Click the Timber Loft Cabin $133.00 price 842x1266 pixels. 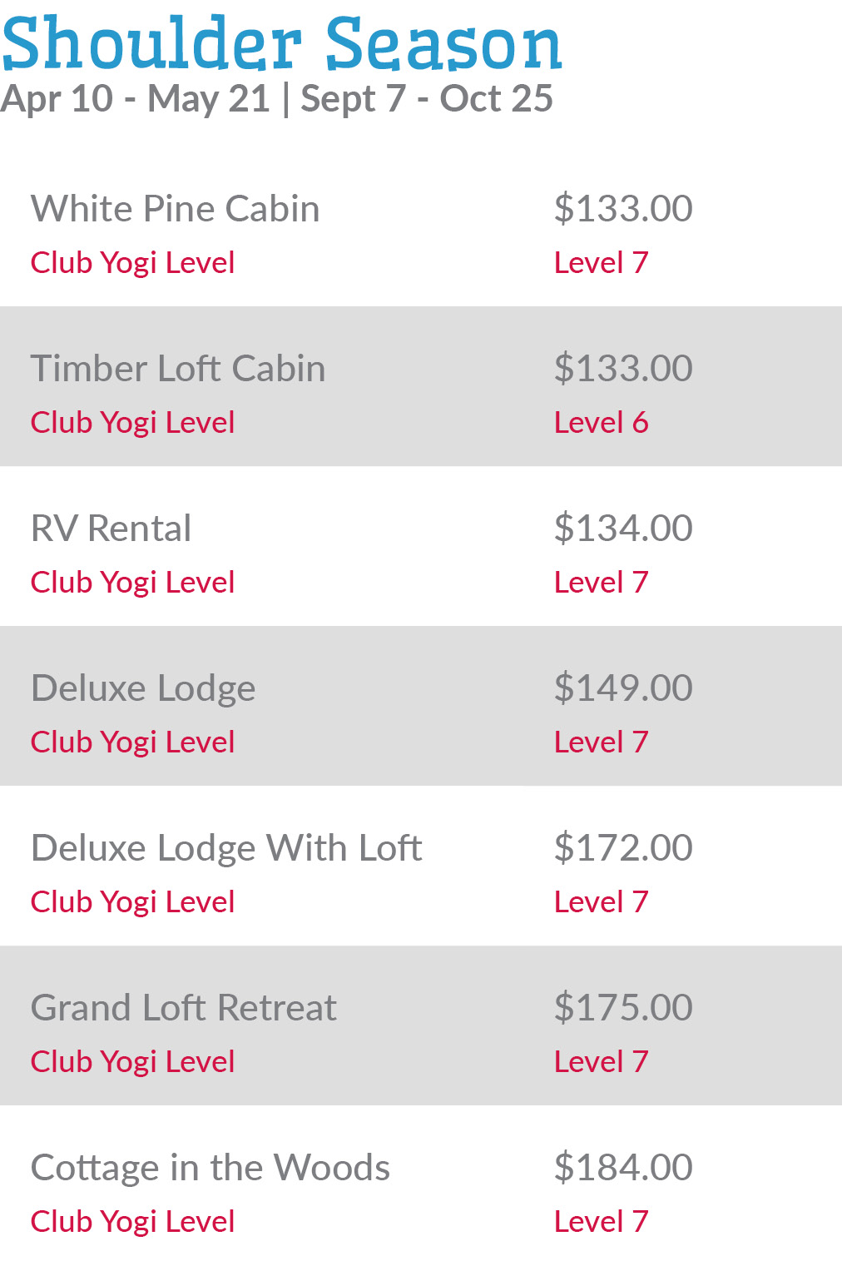click(x=623, y=369)
